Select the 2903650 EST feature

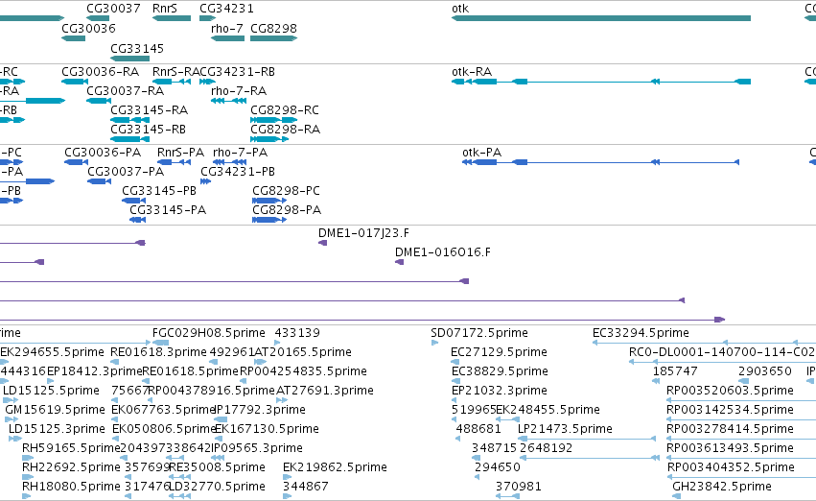[742, 381]
